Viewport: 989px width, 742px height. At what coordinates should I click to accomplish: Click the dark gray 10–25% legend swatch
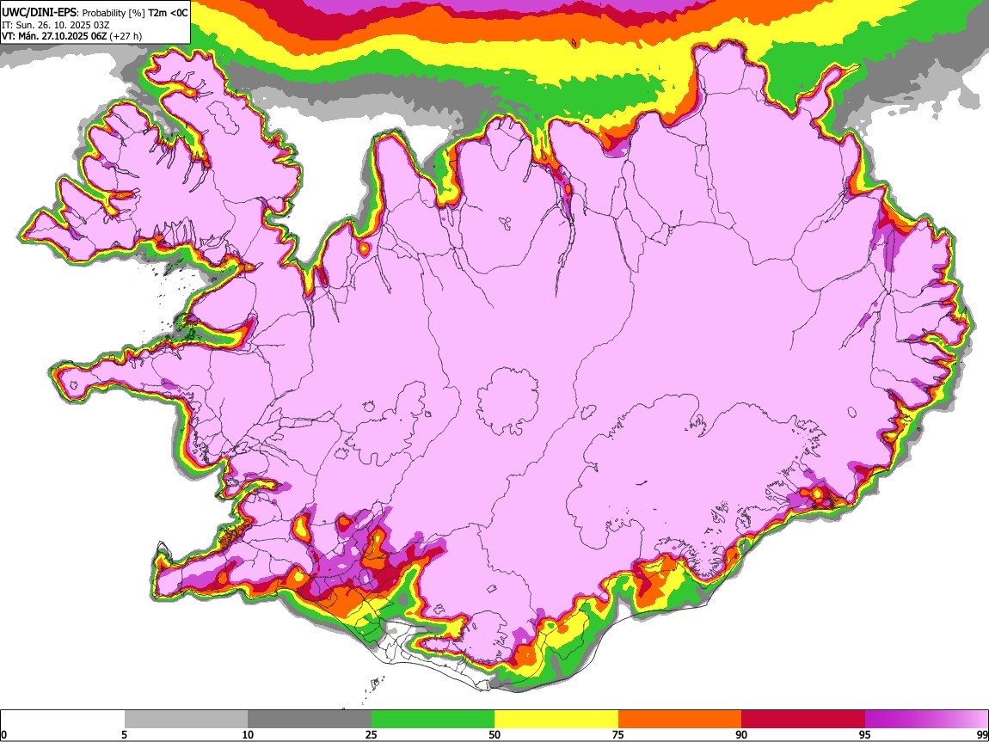[x=310, y=720]
